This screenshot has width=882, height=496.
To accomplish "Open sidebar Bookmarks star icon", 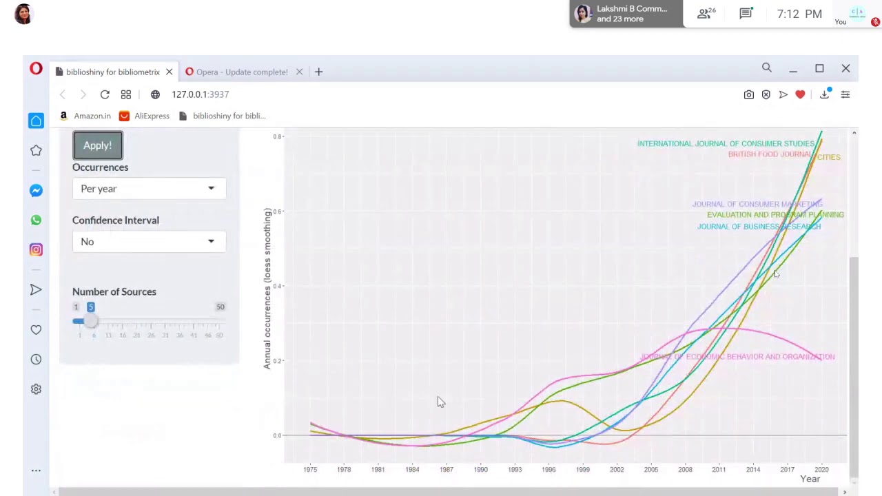I will coord(36,150).
